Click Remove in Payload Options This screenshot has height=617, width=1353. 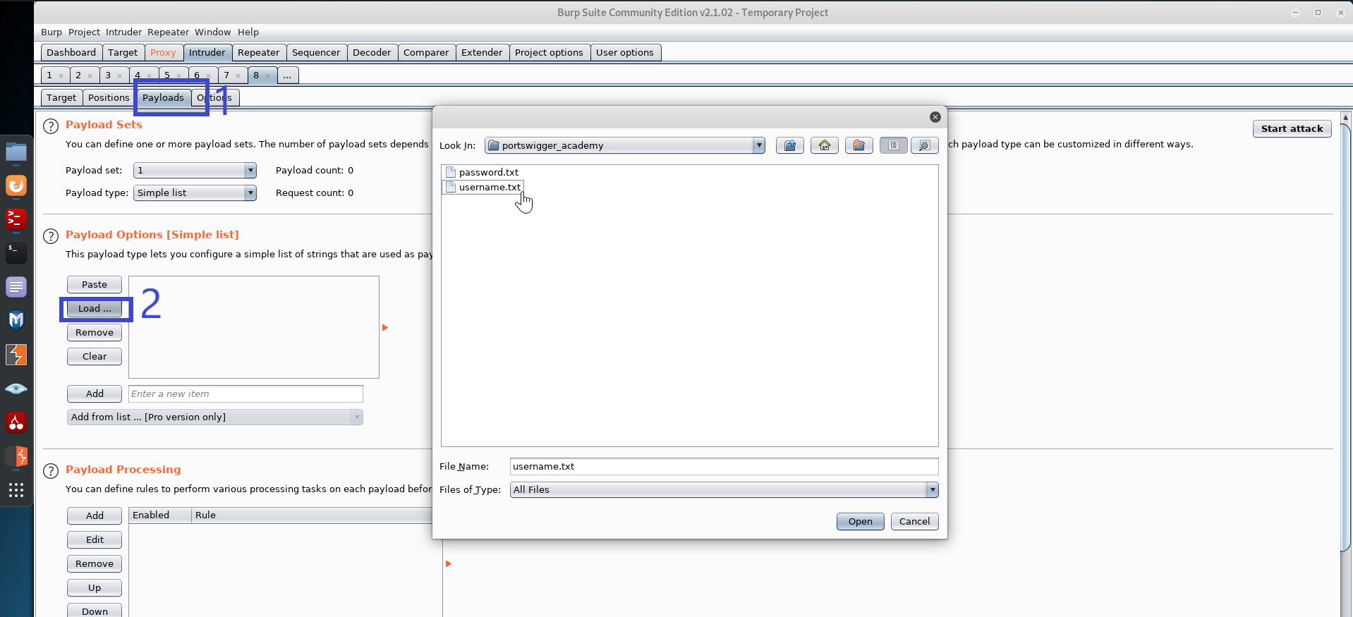(x=95, y=332)
